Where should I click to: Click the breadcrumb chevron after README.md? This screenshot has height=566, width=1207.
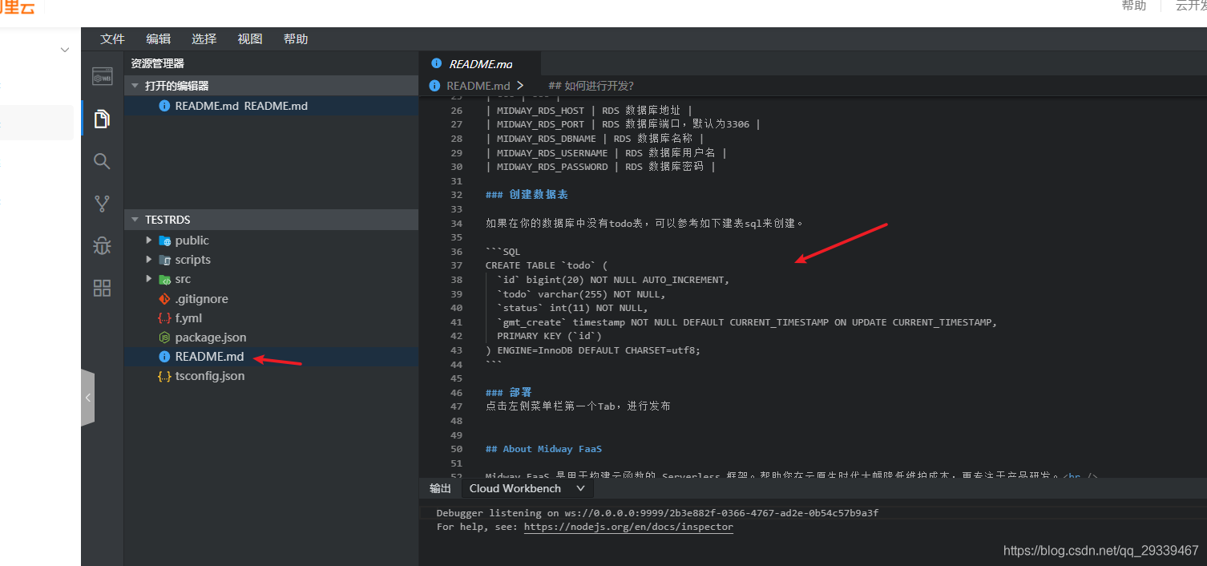click(520, 86)
